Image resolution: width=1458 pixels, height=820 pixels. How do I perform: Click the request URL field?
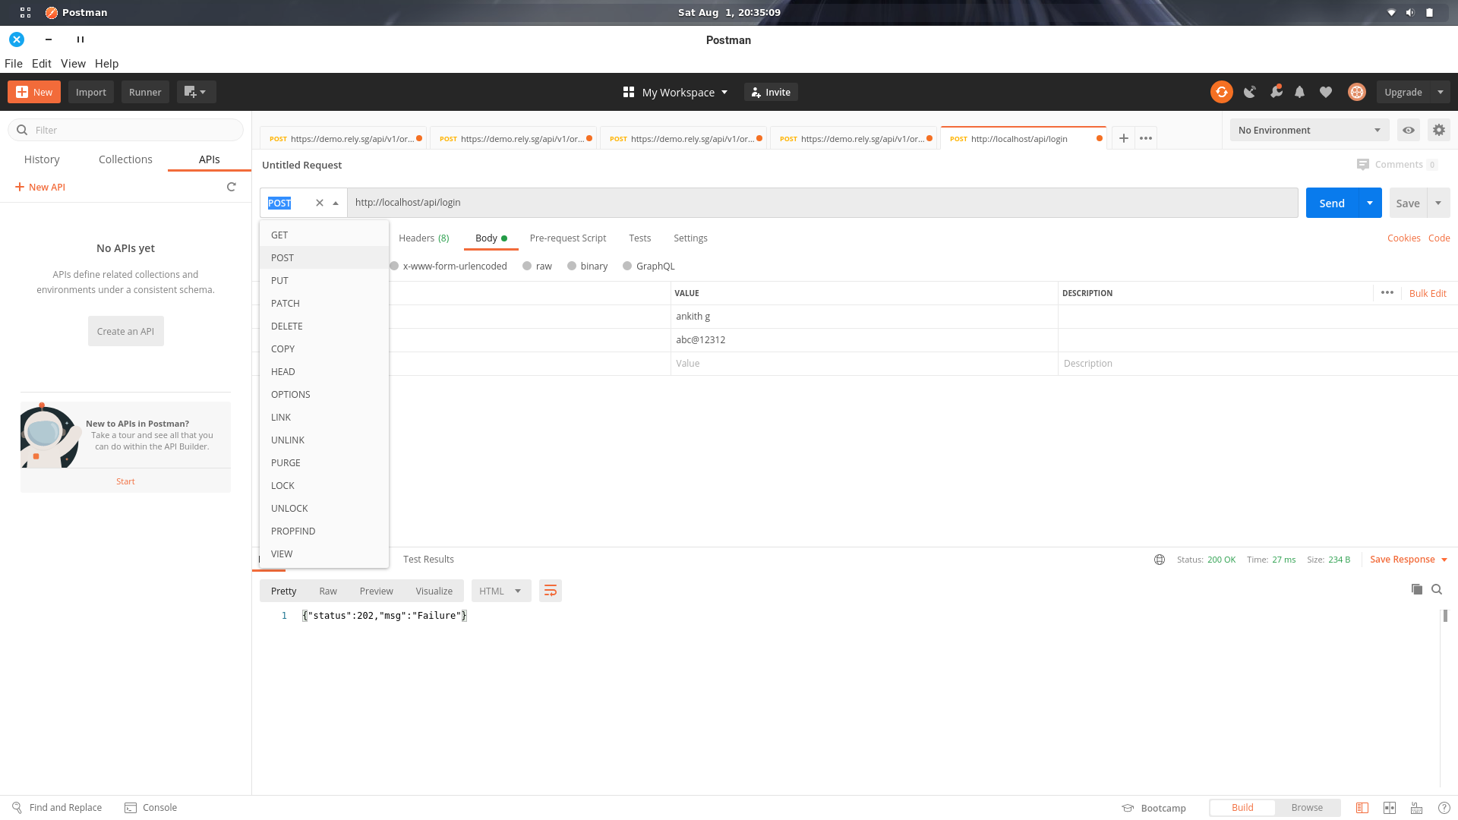(x=820, y=203)
